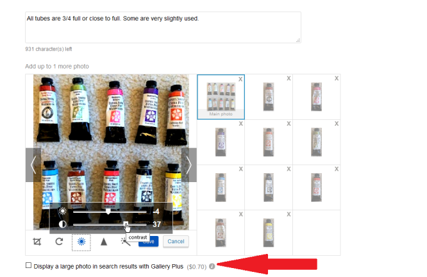Viewport: 427px width, 277px height.
Task: Open the purple tube thumbnail
Action: [221, 142]
